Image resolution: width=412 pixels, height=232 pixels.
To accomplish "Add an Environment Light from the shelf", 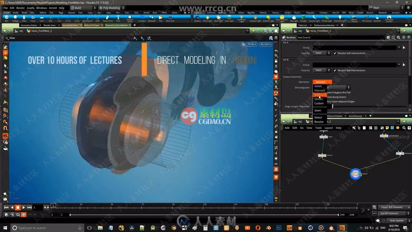I will point(282,19).
